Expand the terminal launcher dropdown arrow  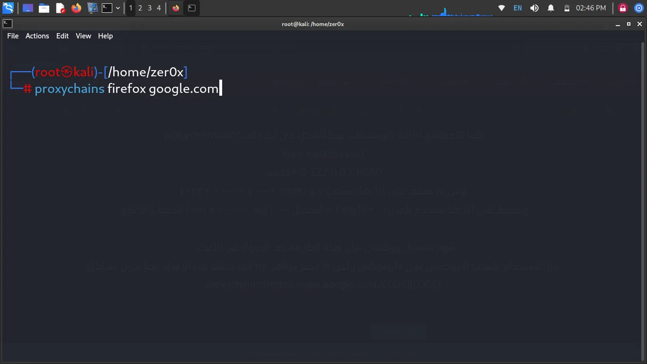118,8
